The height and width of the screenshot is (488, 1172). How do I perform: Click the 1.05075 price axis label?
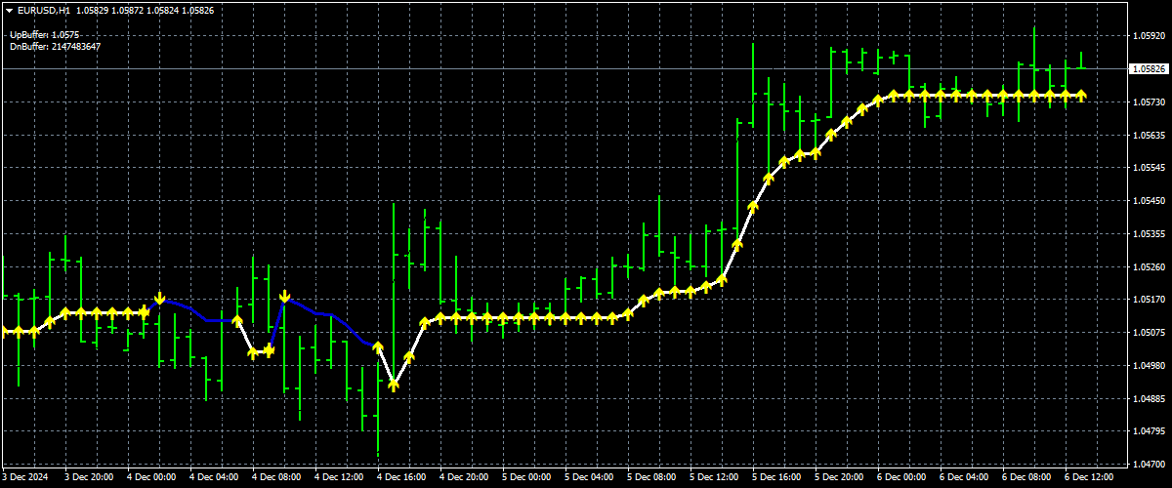point(1148,333)
